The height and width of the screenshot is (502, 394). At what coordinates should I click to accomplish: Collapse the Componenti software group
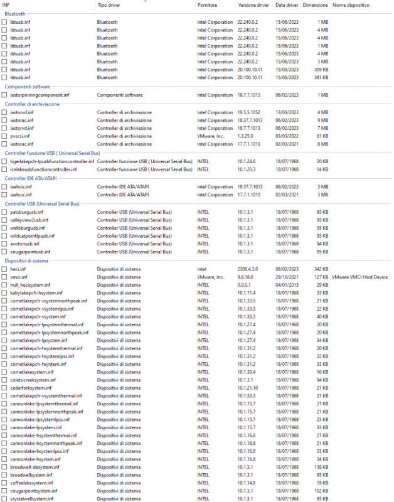(28, 87)
